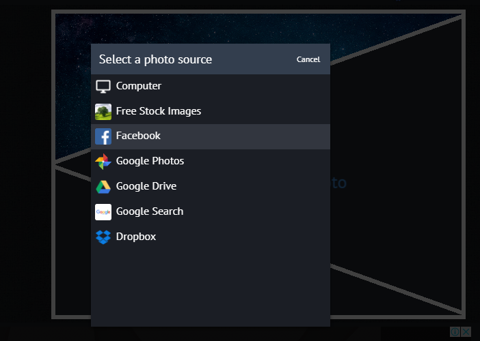Choose Google Search as source

pyautogui.click(x=211, y=212)
